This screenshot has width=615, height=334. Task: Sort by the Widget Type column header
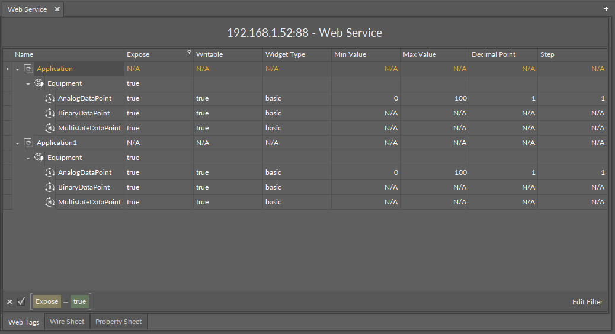pos(285,54)
